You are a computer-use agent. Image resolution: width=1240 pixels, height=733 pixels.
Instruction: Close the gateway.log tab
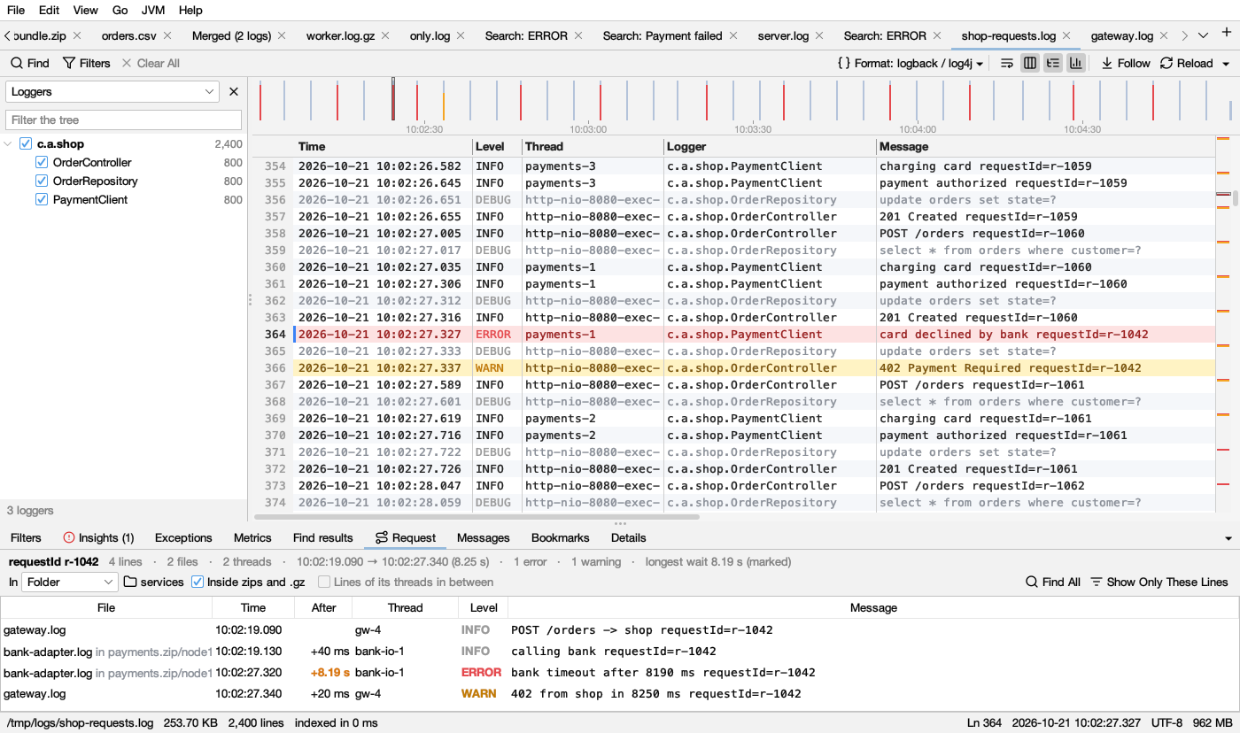pos(1165,36)
